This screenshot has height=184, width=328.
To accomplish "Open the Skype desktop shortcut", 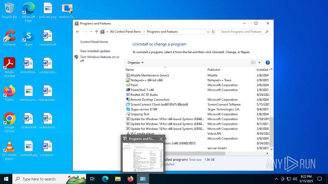I will click(x=28, y=38).
